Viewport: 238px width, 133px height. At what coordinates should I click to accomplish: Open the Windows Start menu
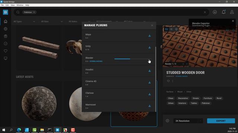click(4, 130)
